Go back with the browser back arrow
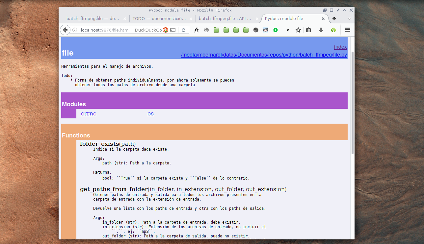The width and height of the screenshot is (424, 244). click(65, 30)
